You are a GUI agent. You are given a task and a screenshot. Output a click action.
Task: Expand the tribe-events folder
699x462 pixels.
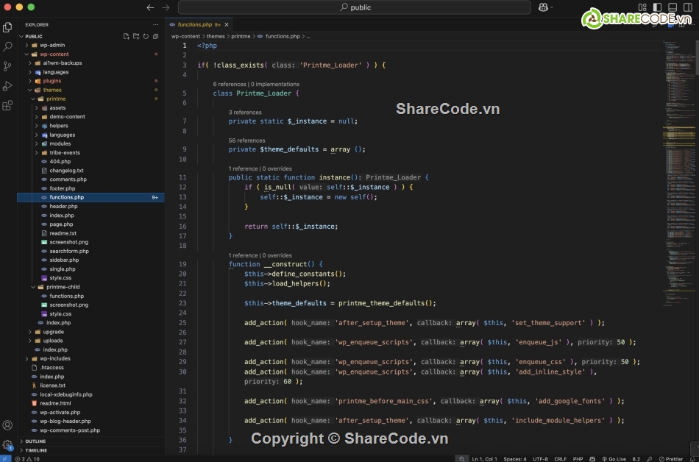click(x=37, y=153)
